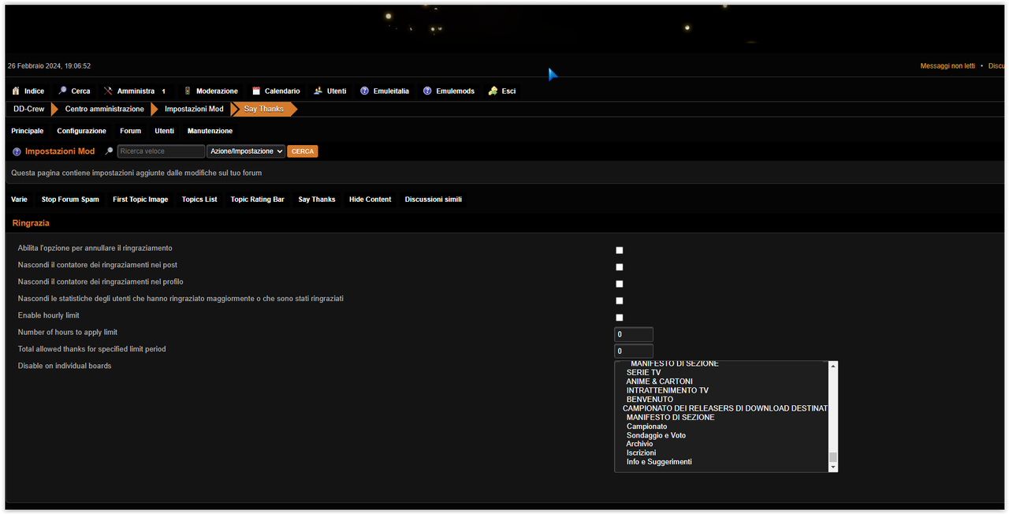This screenshot has height=514, width=1009.
Task: Click the magnifier icon beside Cerca
Action: [62, 91]
